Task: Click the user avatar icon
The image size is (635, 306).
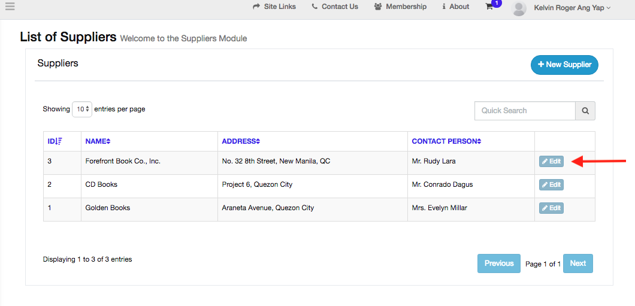Action: click(x=519, y=8)
